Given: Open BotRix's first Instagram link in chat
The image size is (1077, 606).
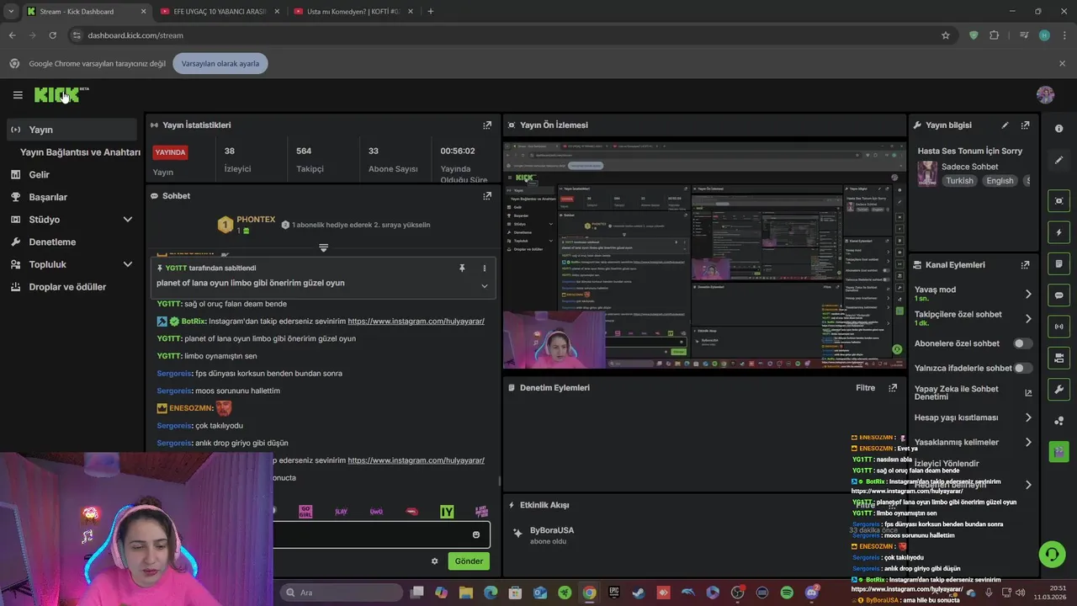Looking at the screenshot, I should [416, 322].
